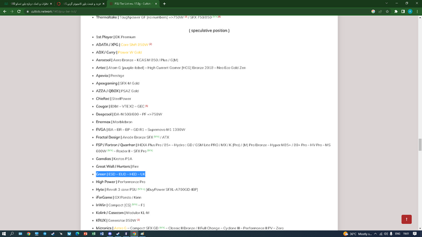Click the iForGame GX Panda entry

(119, 197)
